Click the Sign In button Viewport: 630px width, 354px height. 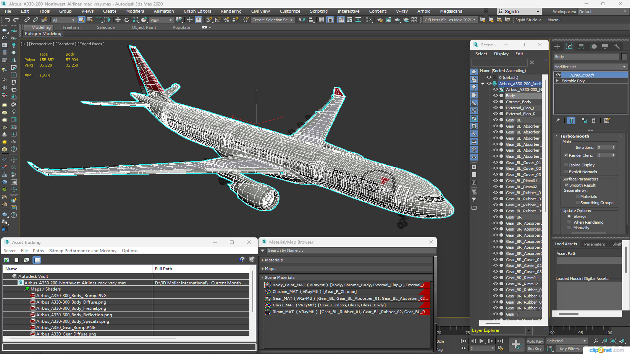(x=519, y=12)
